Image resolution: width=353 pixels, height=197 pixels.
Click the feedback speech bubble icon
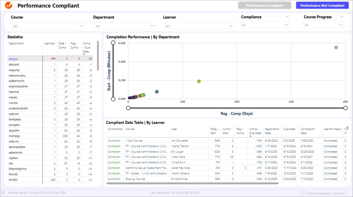pyautogui.click(x=303, y=193)
